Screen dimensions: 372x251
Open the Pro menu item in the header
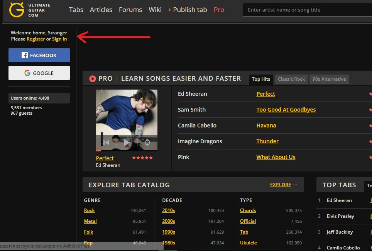[x=219, y=10]
